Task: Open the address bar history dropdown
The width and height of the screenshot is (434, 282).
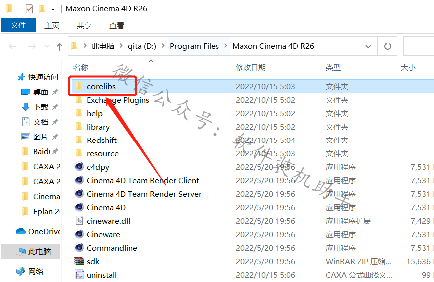Action: pos(368,46)
